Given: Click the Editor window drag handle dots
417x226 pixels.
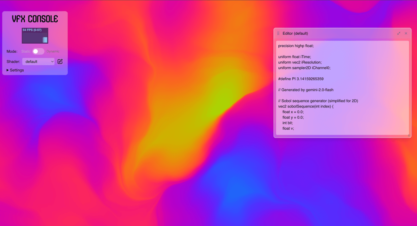Looking at the screenshot, I should click(x=278, y=33).
